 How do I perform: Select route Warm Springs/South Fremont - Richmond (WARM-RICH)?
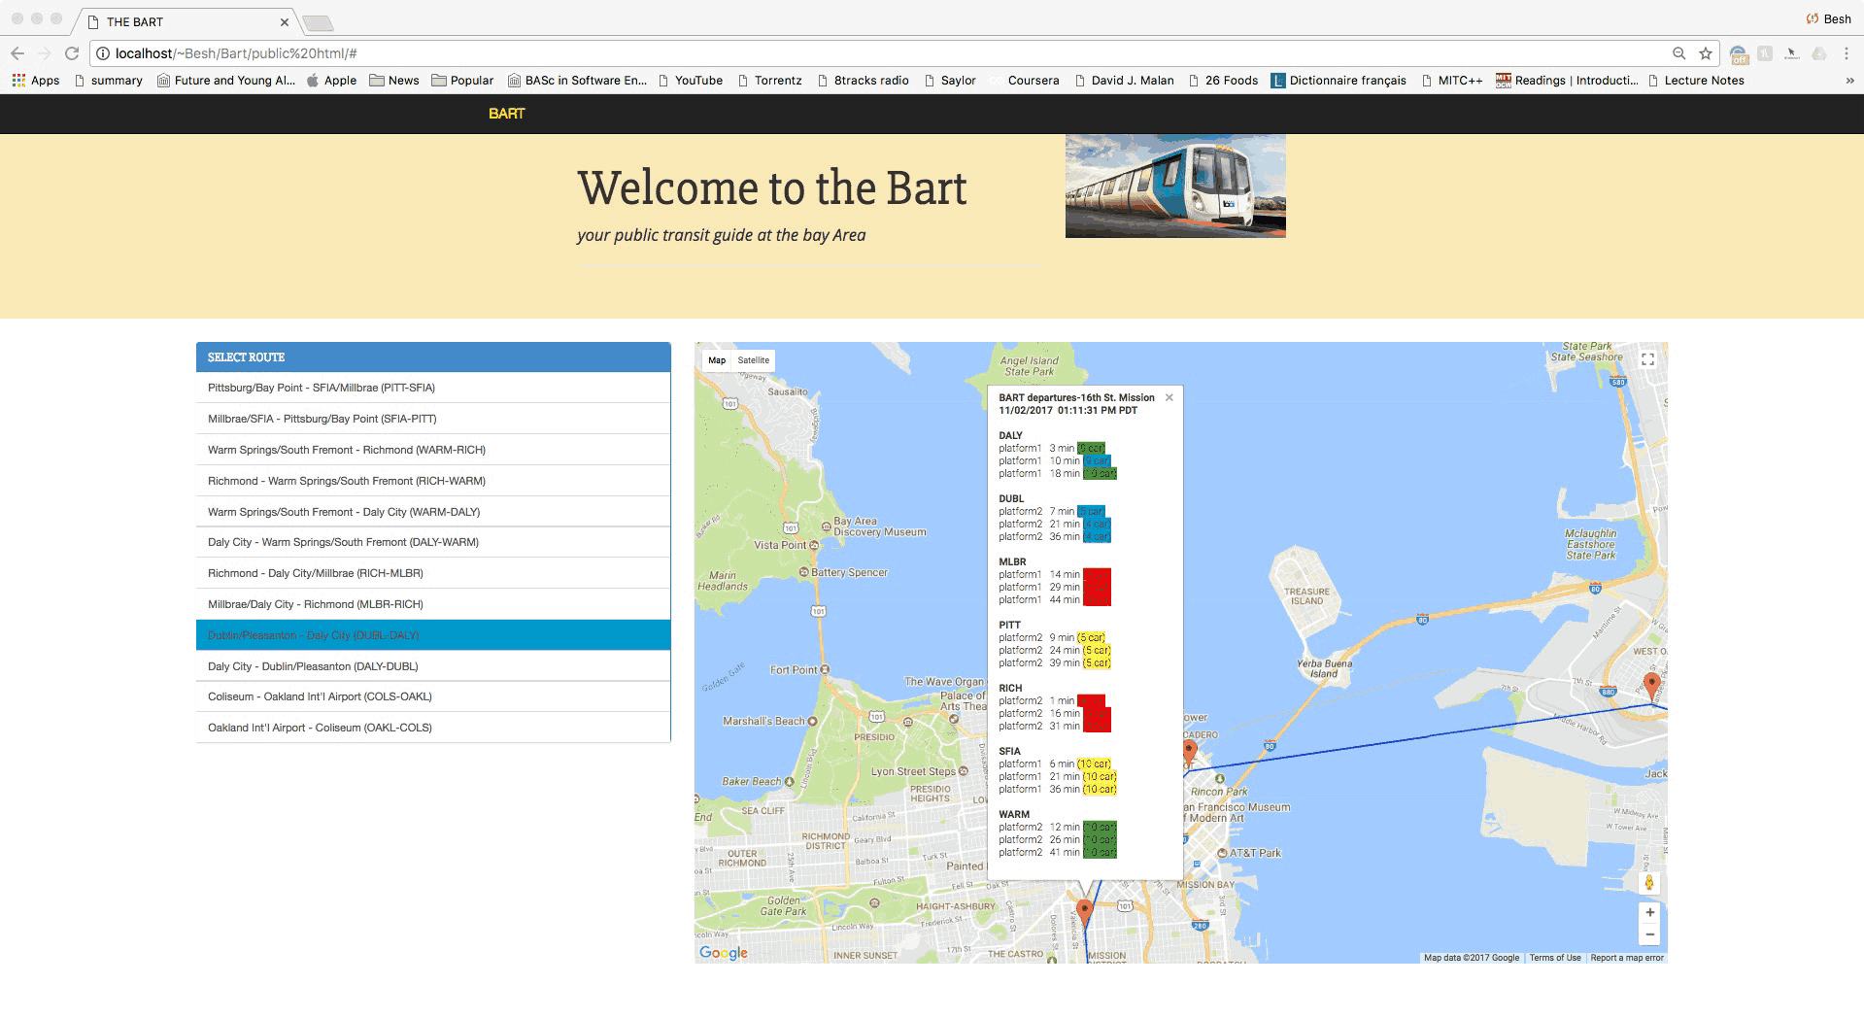tap(433, 450)
